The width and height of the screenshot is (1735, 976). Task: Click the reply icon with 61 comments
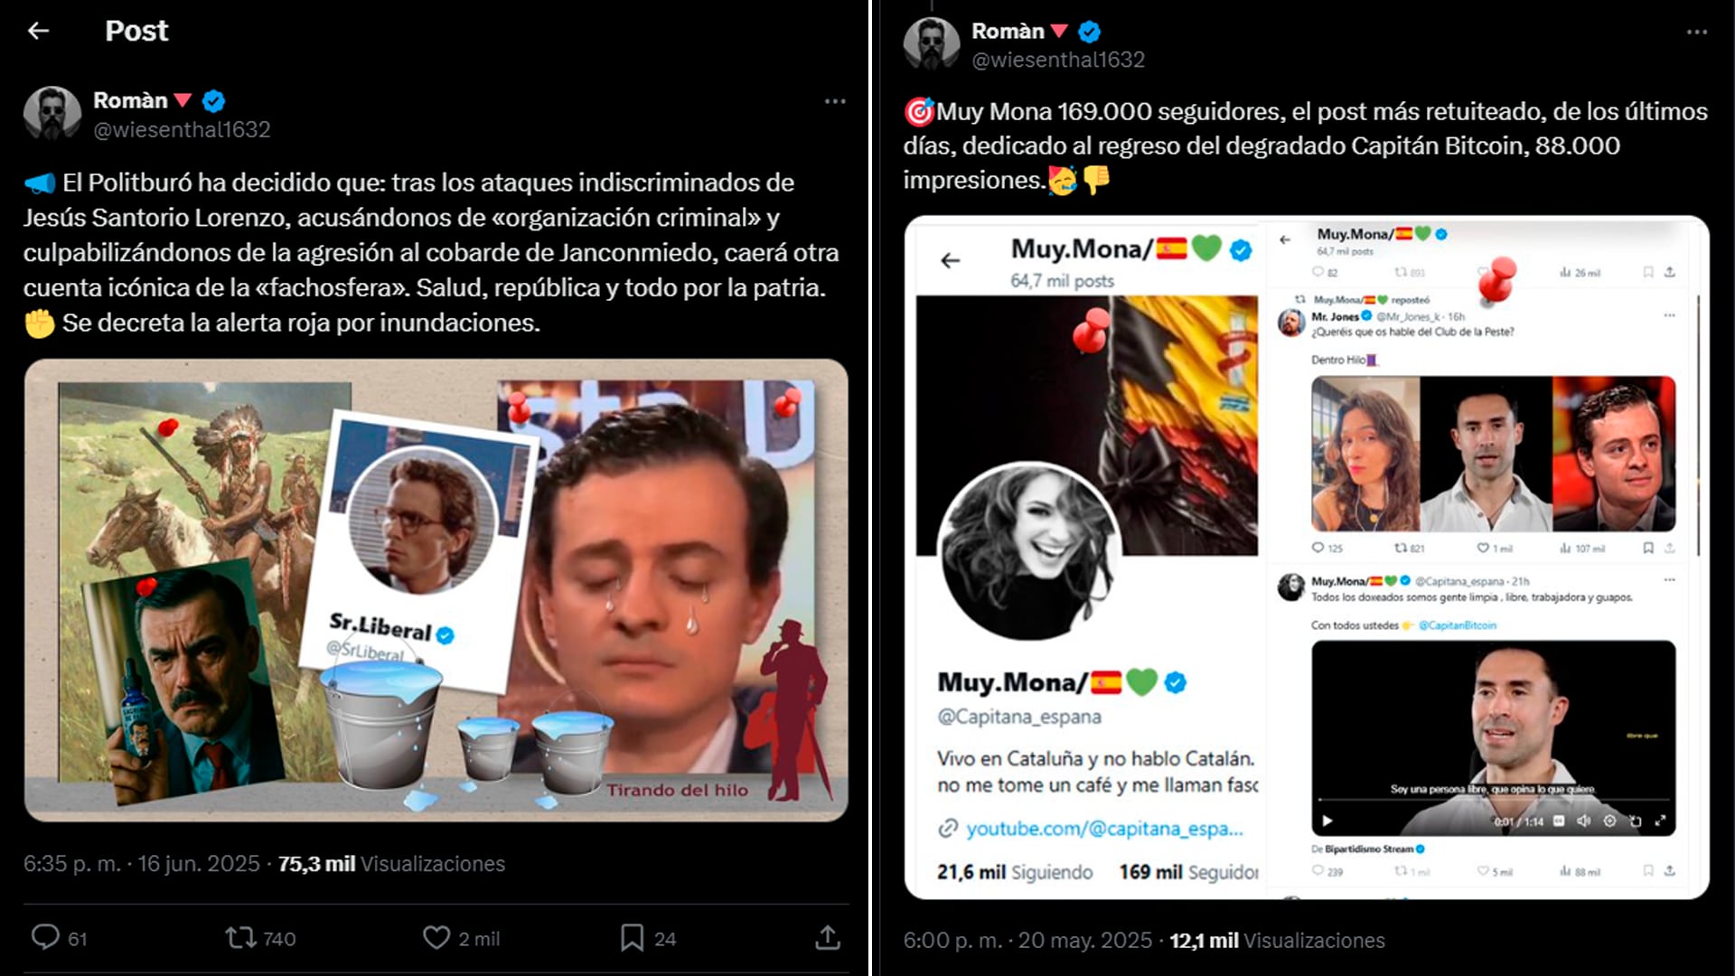point(45,937)
